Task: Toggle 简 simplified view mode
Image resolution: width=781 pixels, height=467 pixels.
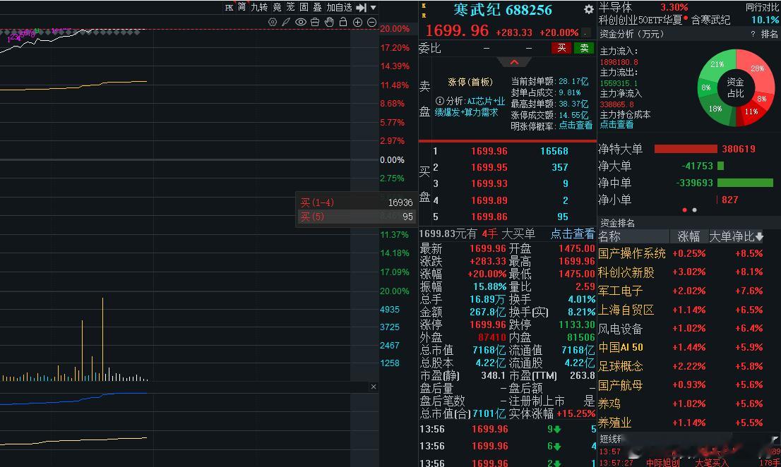Action: pyautogui.click(x=241, y=7)
